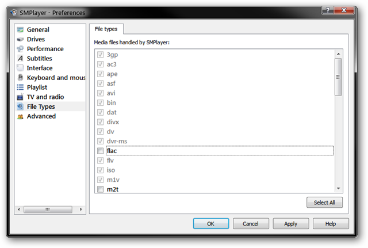The image size is (368, 248).
Task: Open the Drives preferences section
Action: pos(36,39)
